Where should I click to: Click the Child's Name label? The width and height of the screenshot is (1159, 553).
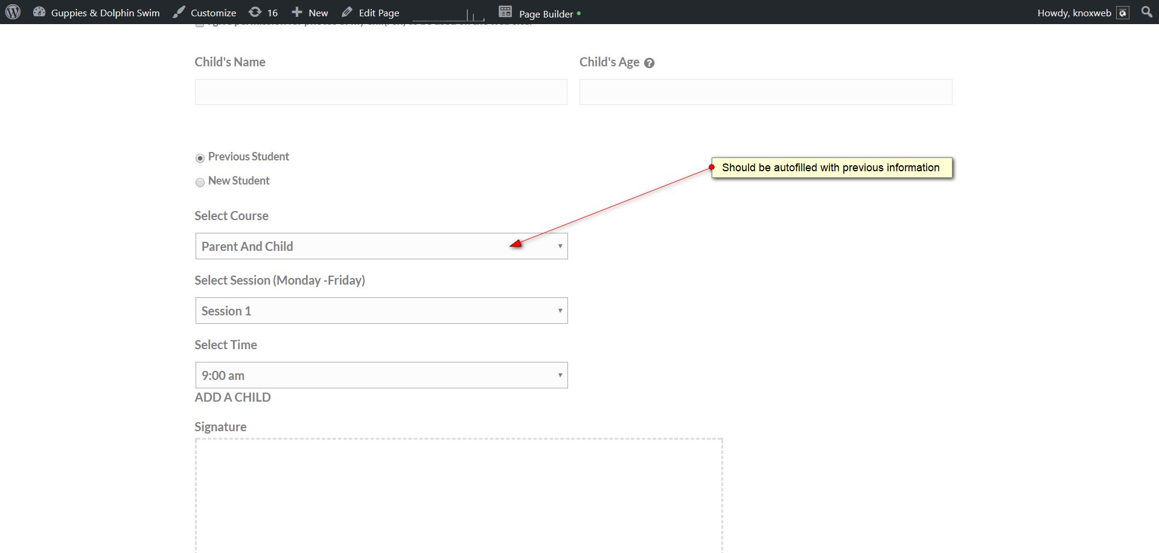pyautogui.click(x=230, y=62)
